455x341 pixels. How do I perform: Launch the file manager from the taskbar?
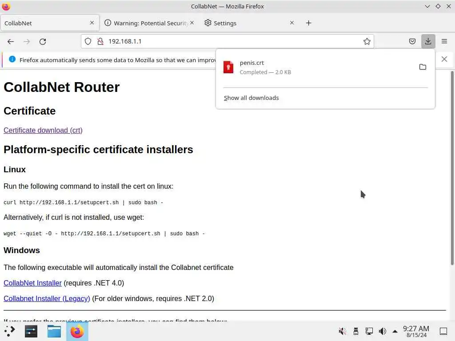coord(54,331)
